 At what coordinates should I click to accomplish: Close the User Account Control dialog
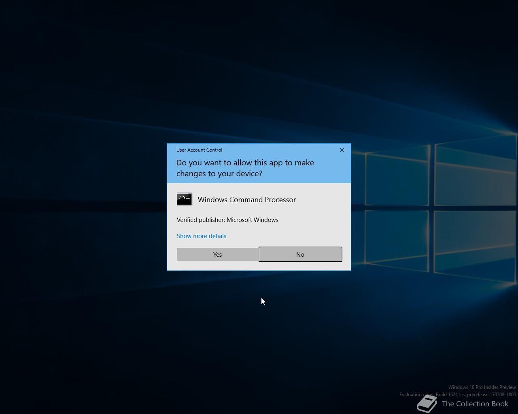pyautogui.click(x=342, y=150)
